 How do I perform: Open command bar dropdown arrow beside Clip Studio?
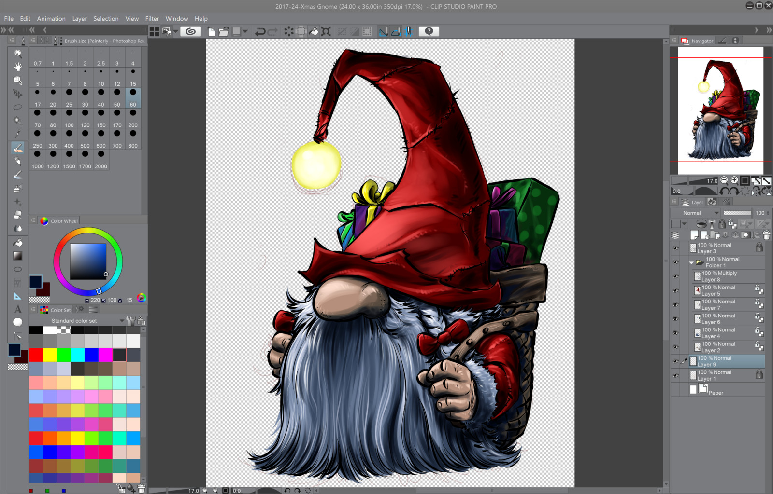pyautogui.click(x=175, y=31)
